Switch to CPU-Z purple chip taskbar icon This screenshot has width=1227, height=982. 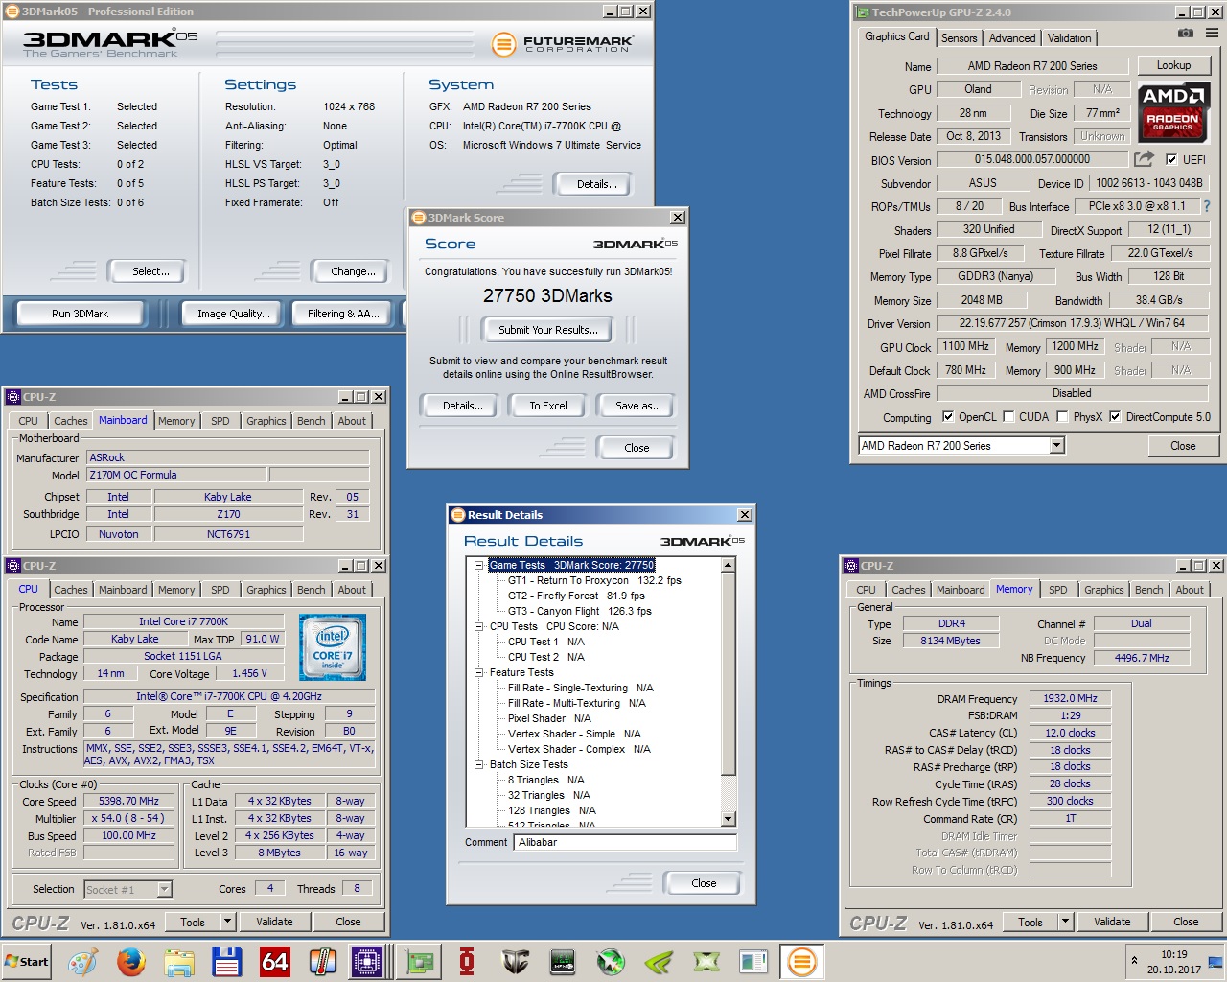(367, 962)
